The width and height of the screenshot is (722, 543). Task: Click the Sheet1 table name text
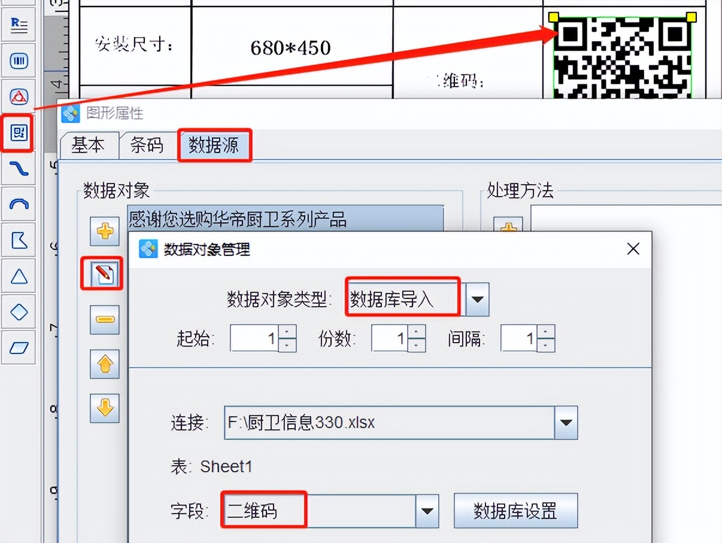point(226,466)
